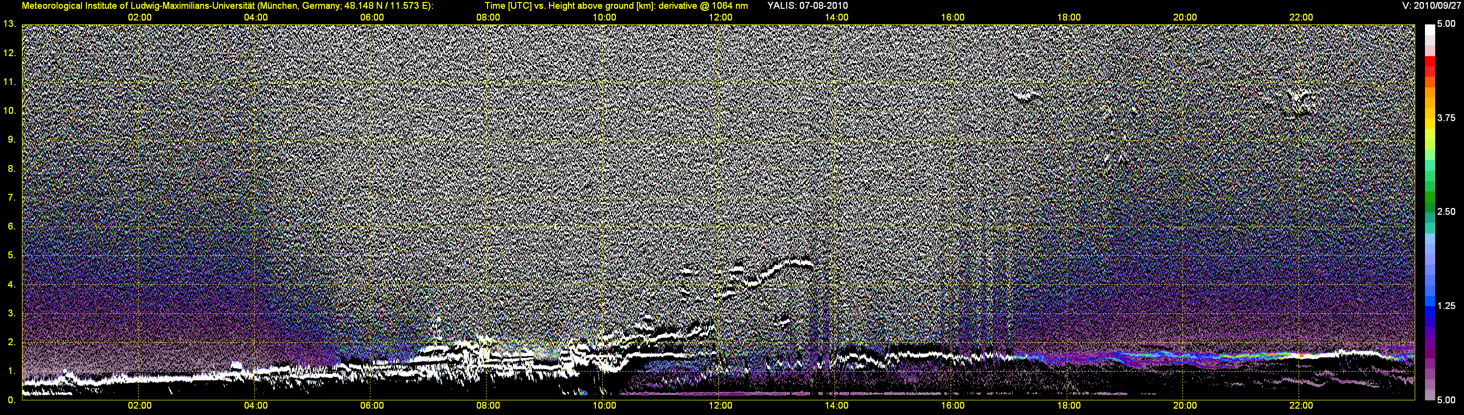This screenshot has width=1464, height=415.
Task: Click the height axis label '6.'
Action: click(x=12, y=226)
